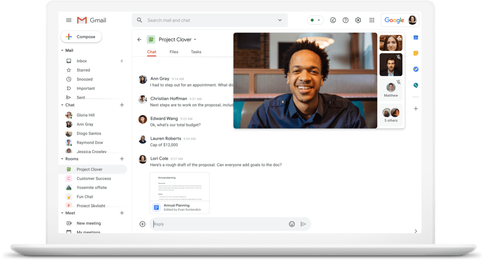This screenshot has width=484, height=261.
Task: Open Google Tasks in the side panel
Action: click(416, 69)
